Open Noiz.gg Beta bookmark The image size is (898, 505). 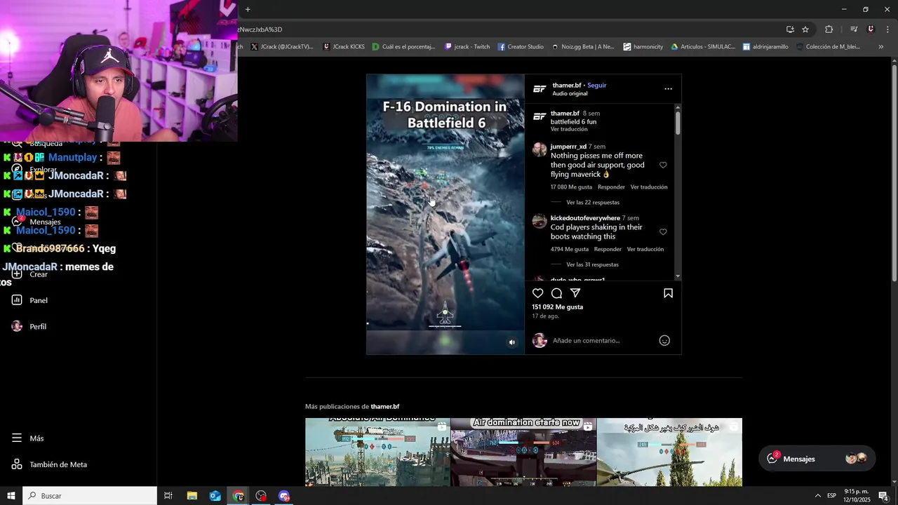pos(582,47)
